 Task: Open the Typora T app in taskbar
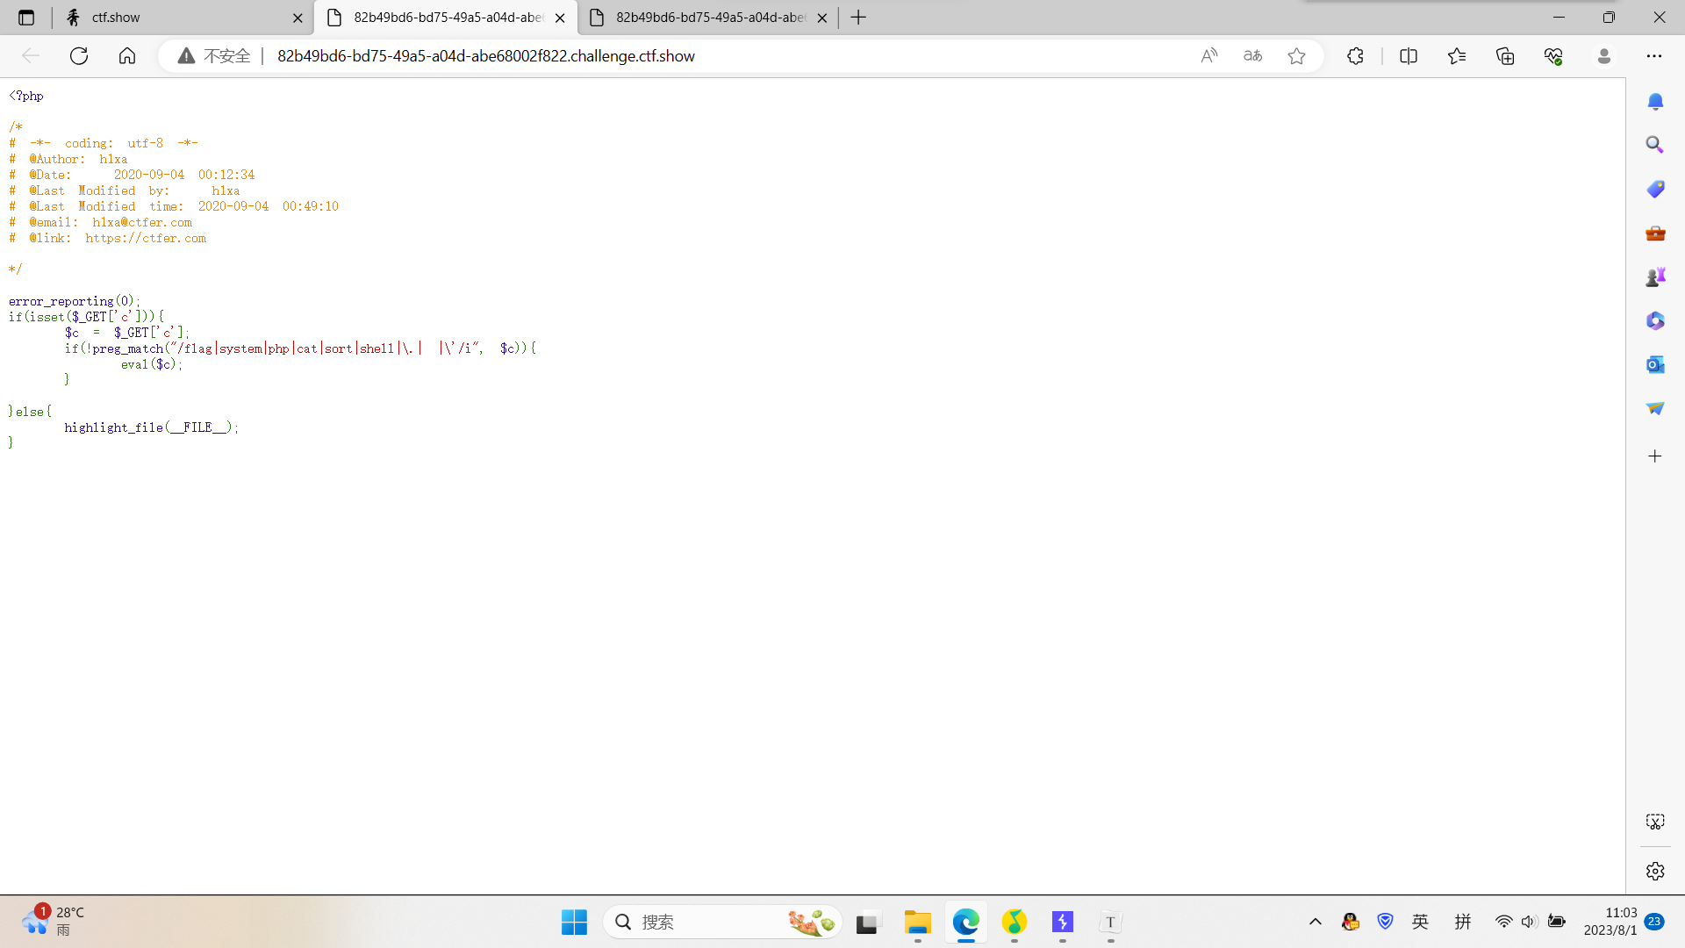click(1111, 923)
